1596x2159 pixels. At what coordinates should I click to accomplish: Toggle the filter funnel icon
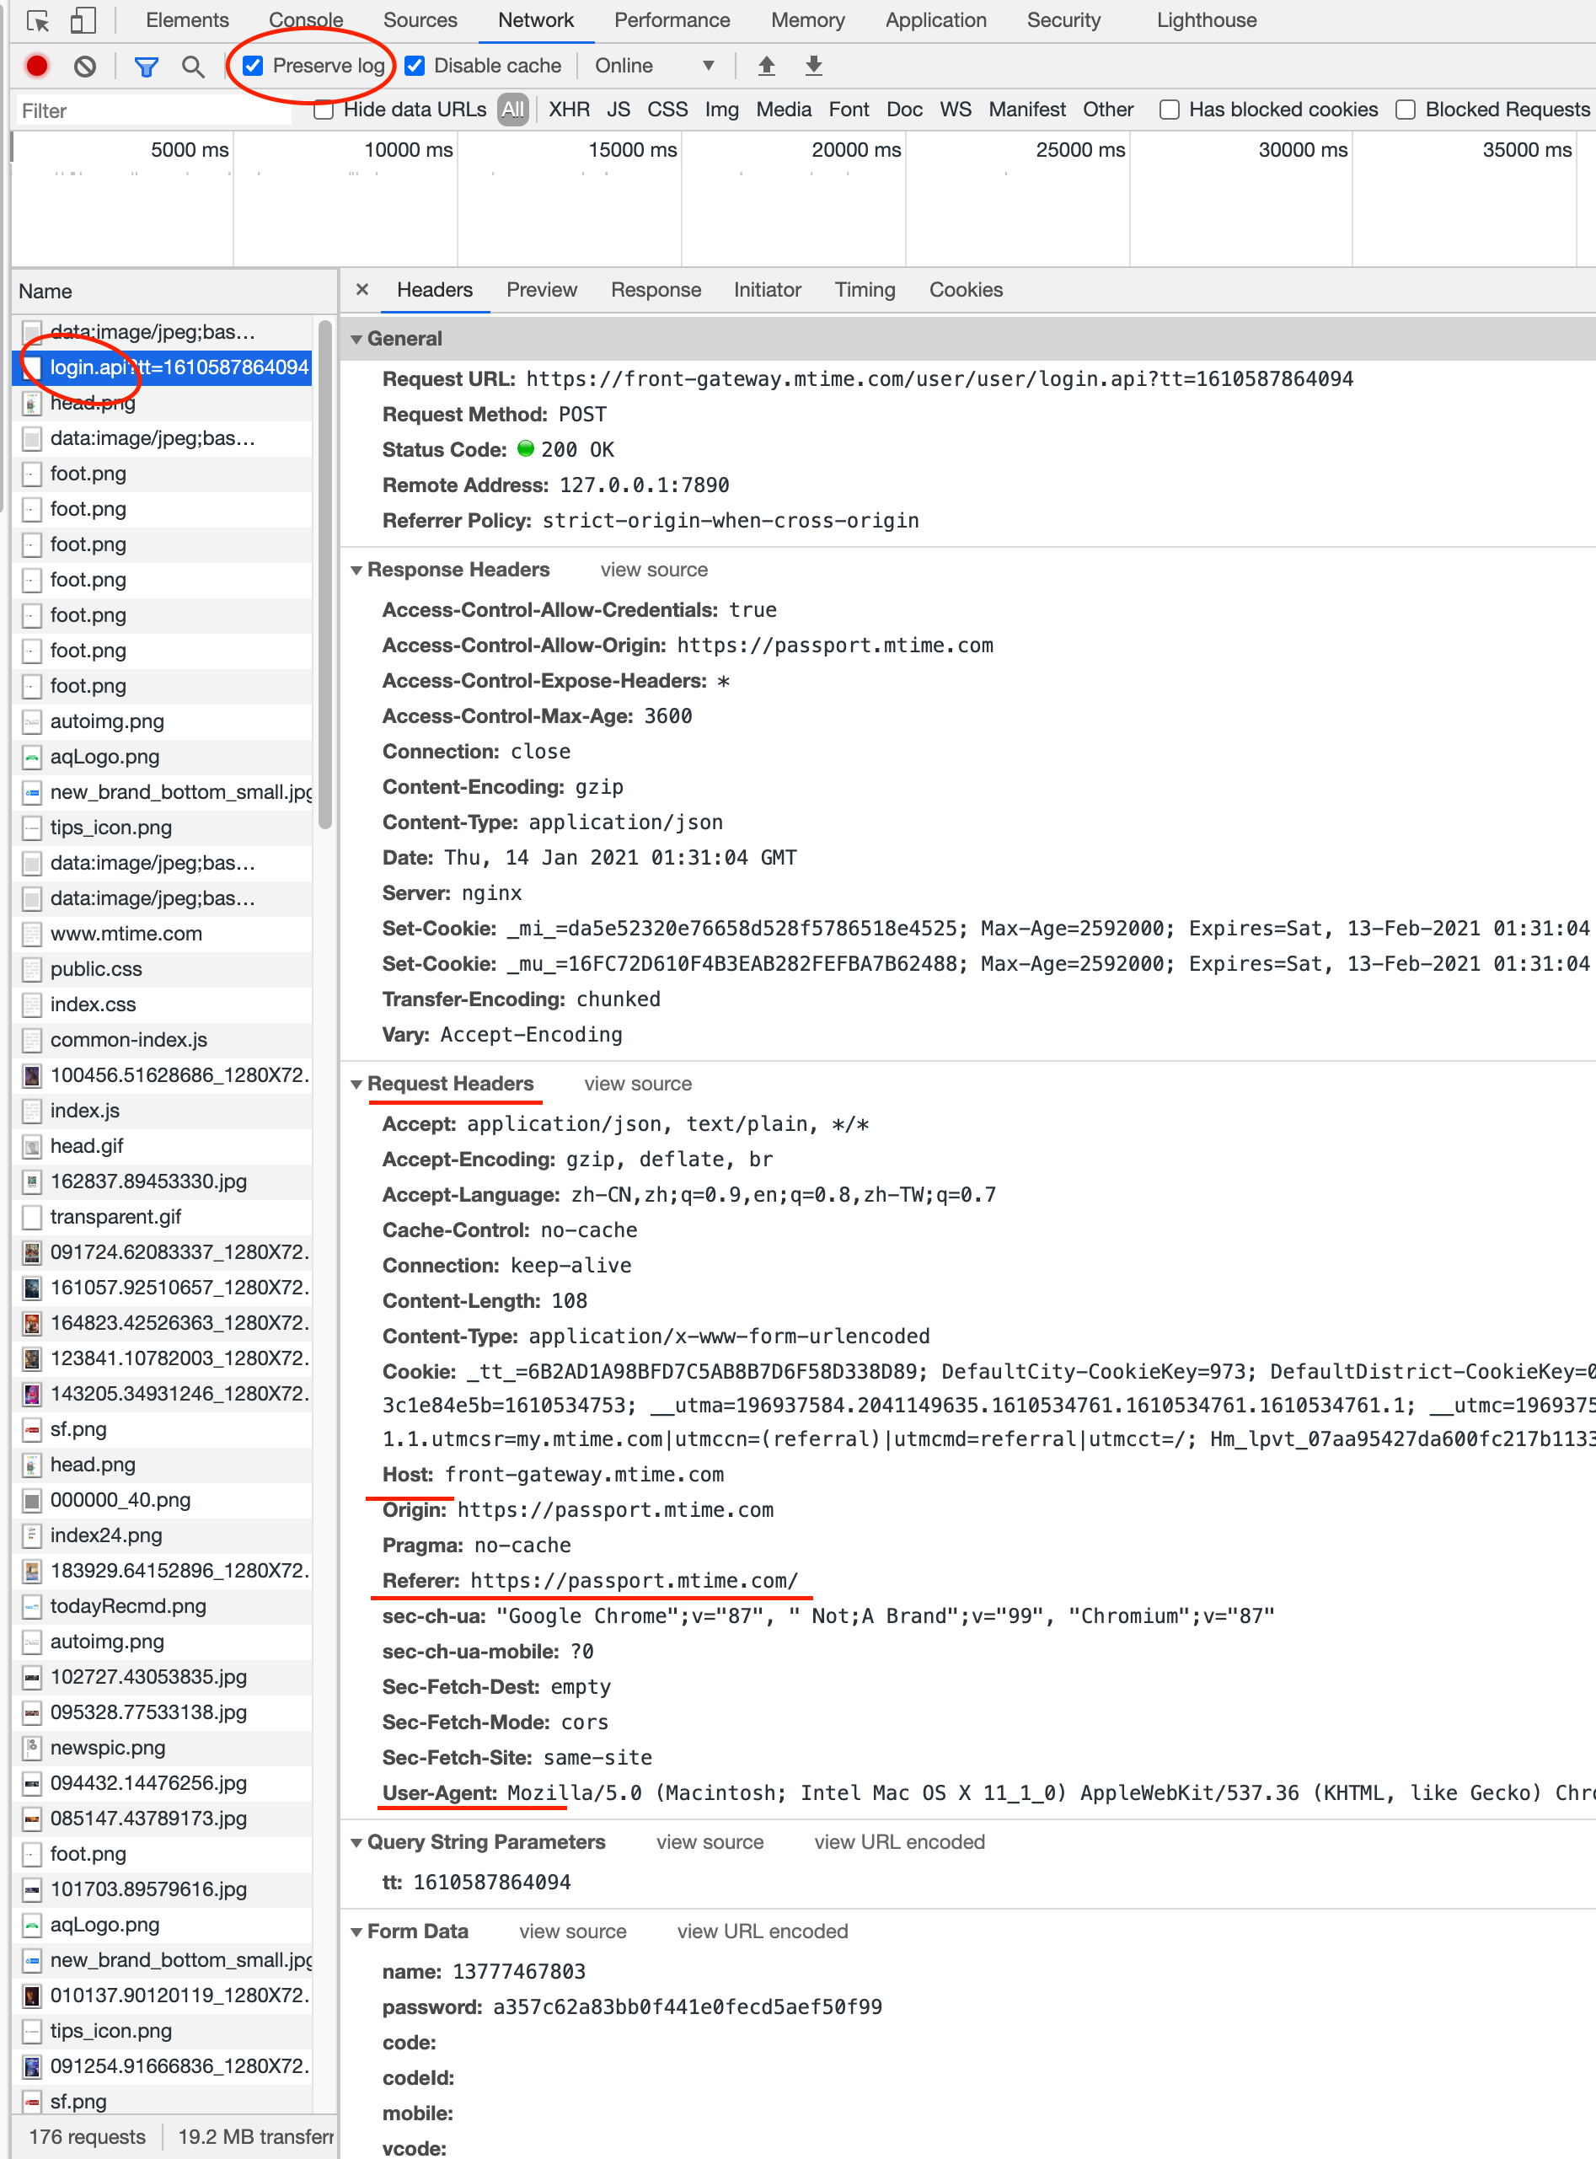click(x=146, y=66)
